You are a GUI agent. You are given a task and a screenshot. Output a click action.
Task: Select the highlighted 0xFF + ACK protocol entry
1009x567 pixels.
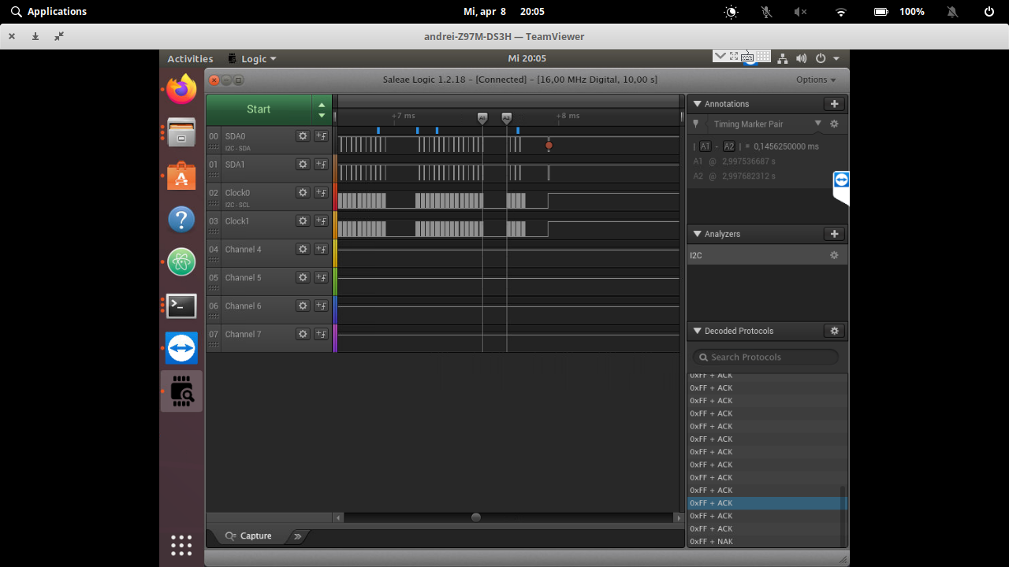(761, 502)
